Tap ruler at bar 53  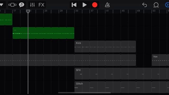pos(154,11)
